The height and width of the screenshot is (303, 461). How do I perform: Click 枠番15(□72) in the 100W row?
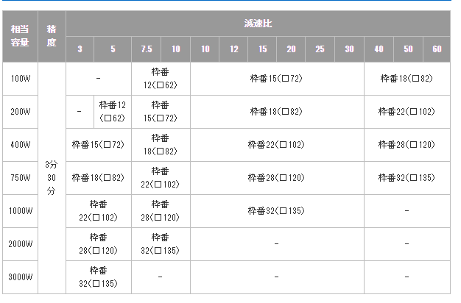pyautogui.click(x=276, y=79)
